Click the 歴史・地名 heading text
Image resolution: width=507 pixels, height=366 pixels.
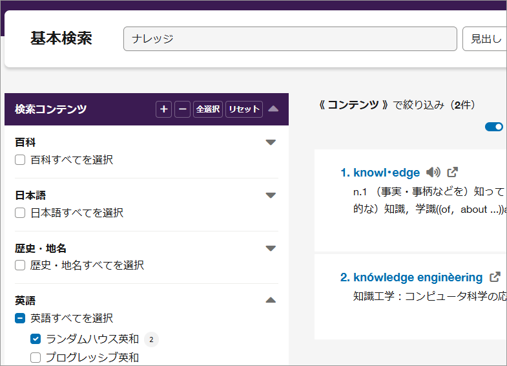pos(41,248)
